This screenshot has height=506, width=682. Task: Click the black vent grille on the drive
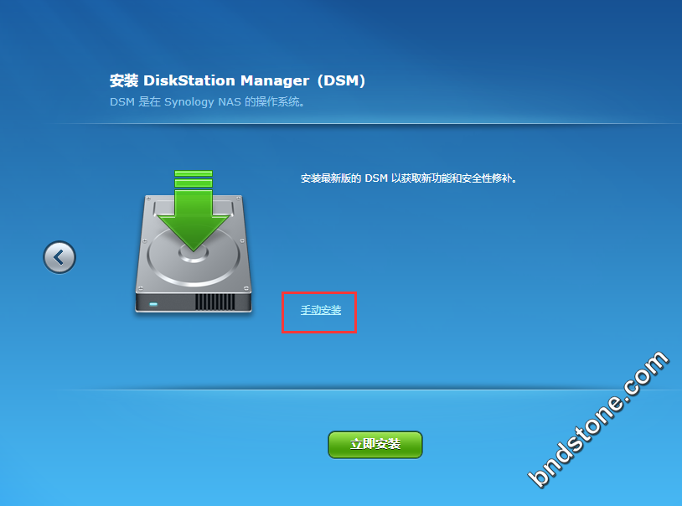point(214,302)
